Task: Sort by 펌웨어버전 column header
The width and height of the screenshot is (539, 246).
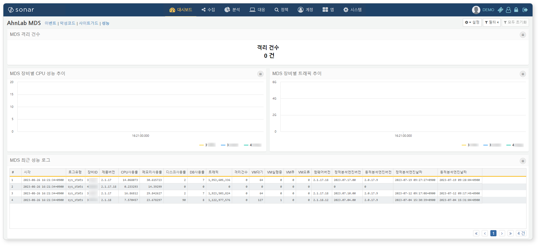Action: (x=322, y=172)
